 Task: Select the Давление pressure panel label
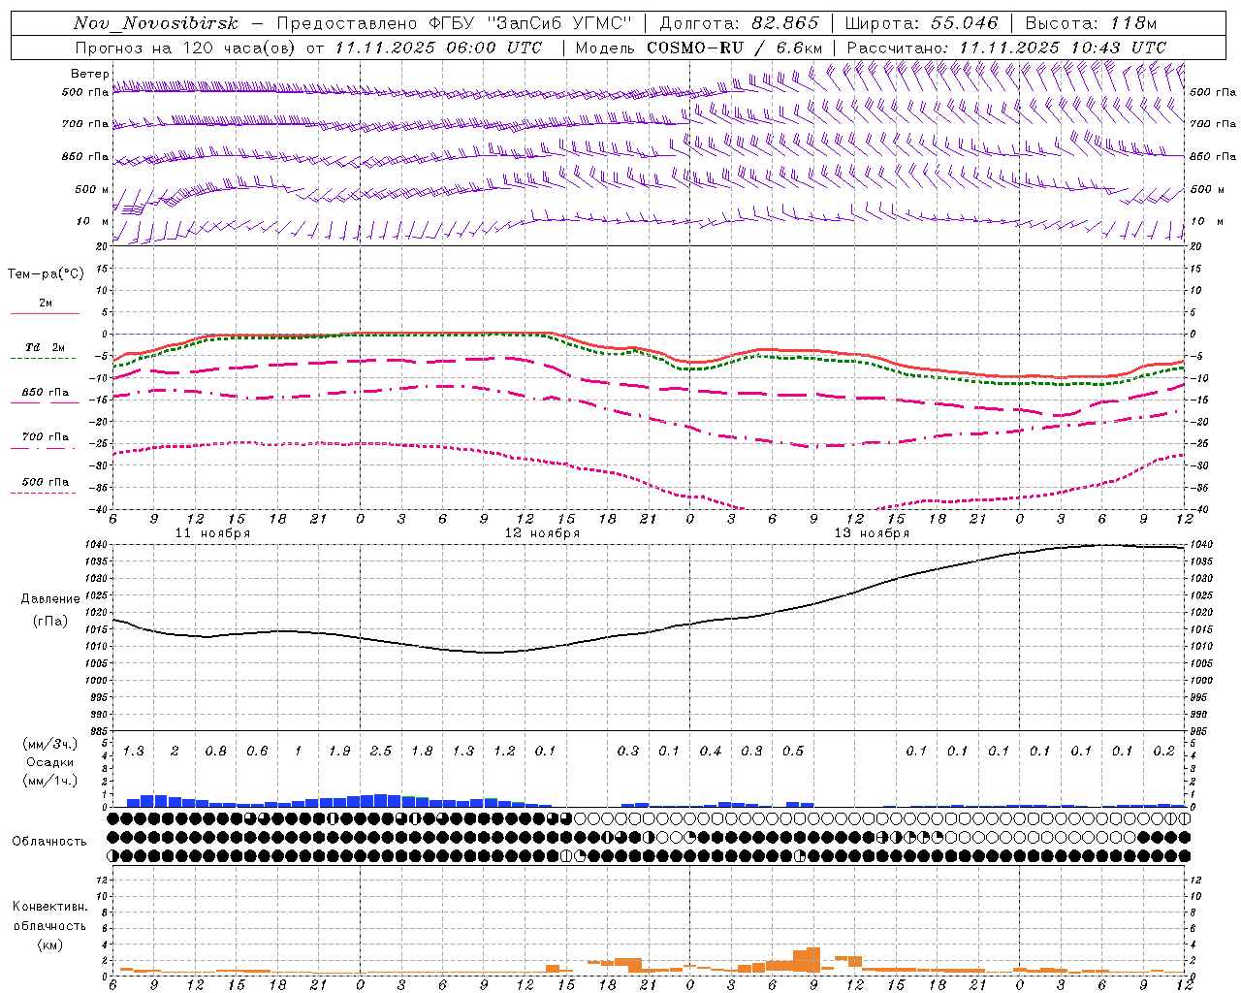tap(50, 599)
